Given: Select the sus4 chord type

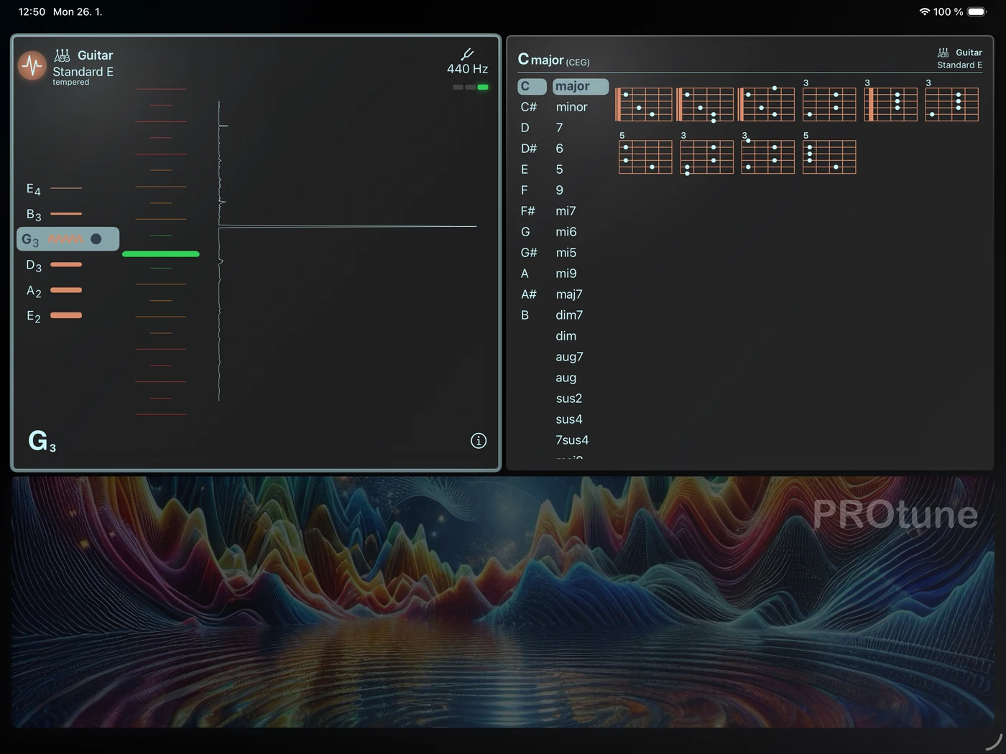Looking at the screenshot, I should (569, 419).
